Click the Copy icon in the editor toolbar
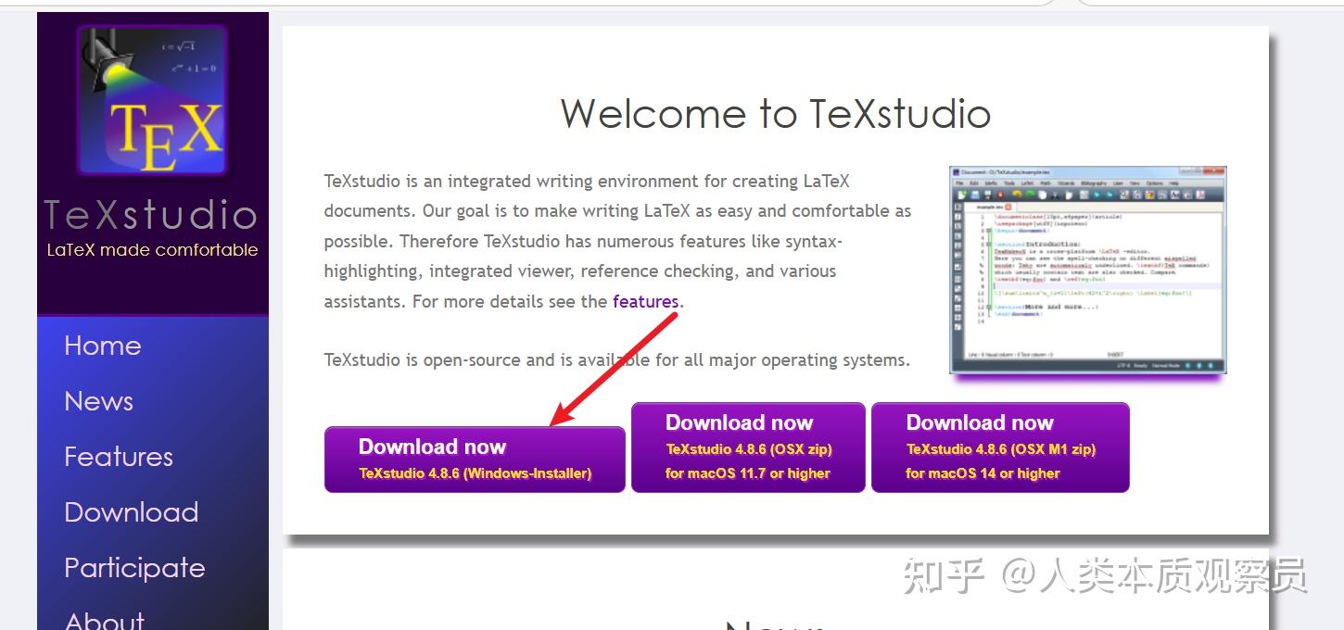 pyautogui.click(x=1042, y=194)
